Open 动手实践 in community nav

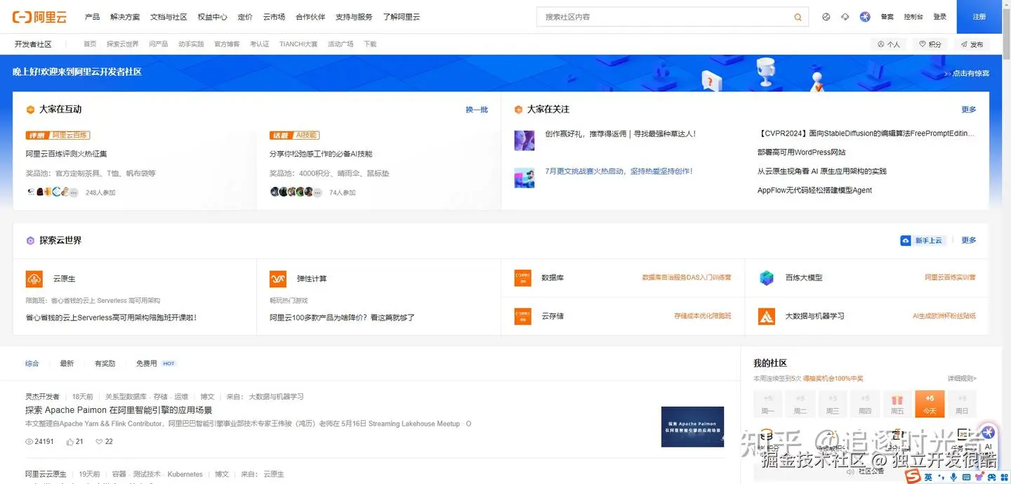click(191, 44)
